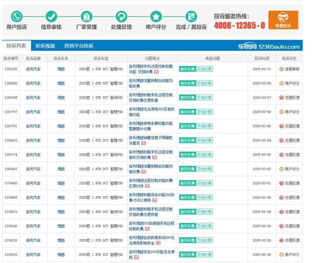Click the 厂家受理 clipboard step icon
Screen dimensions: 316x263
(x=87, y=17)
